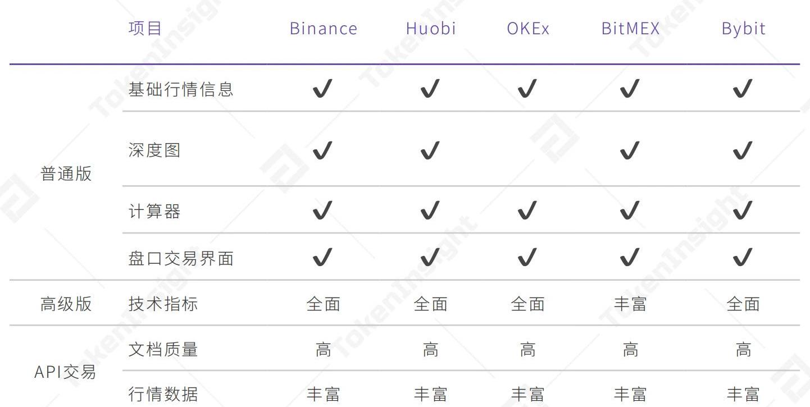
Task: Select the Binance column header
Action: 324,29
